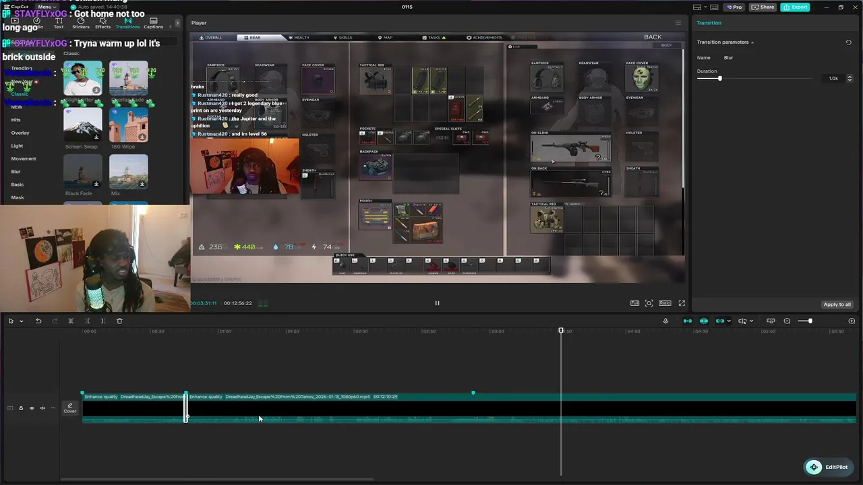Click the Share button
863x485 pixels.
763,7
